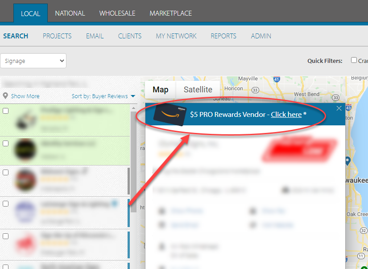
Task: Click the Show More link
Action: pos(25,96)
